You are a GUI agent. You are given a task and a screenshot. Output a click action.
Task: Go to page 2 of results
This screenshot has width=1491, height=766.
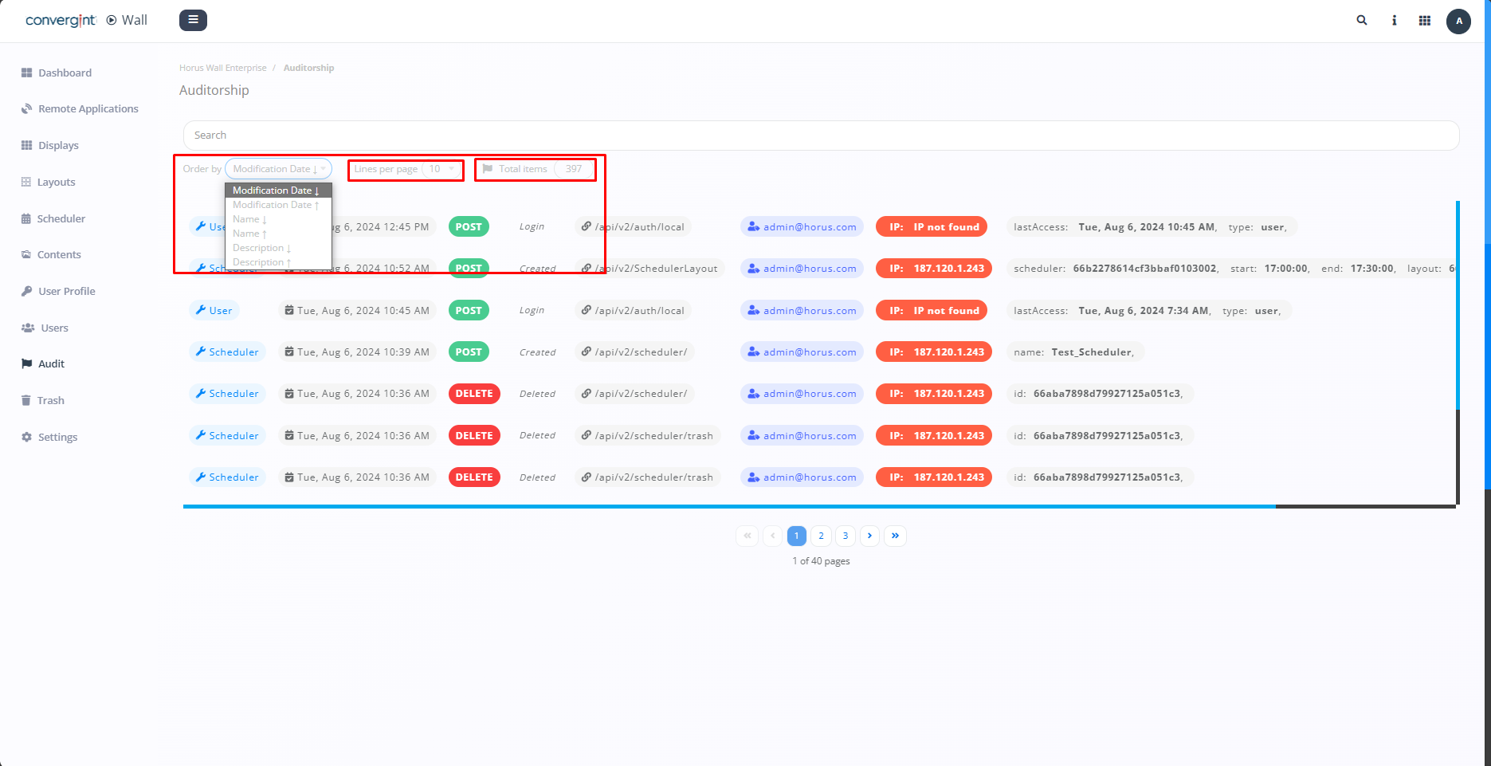(821, 536)
